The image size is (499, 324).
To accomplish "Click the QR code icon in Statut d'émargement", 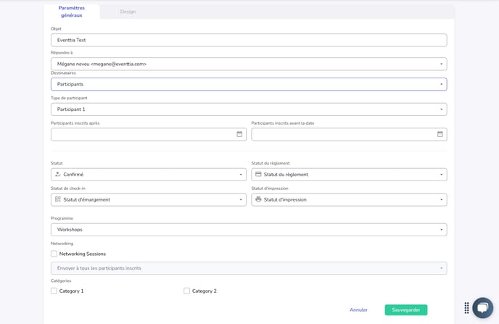I will (58, 199).
